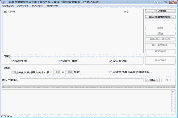This screenshot has height=118, width=178.
Task: Minimize the window
Action: 158,2
